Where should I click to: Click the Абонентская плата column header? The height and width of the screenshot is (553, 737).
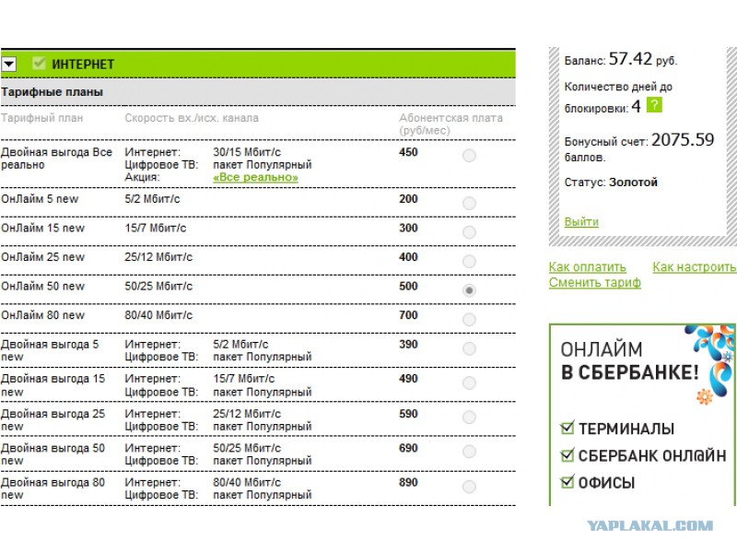pos(450,124)
